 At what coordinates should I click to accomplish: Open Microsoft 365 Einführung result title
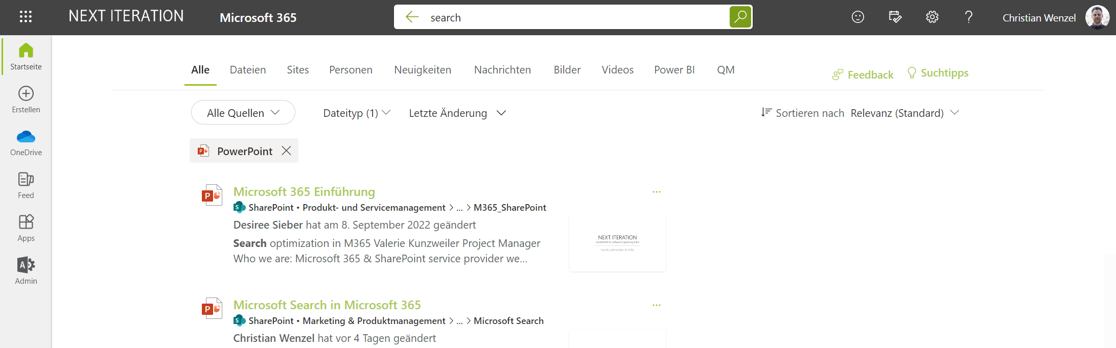coord(304,192)
